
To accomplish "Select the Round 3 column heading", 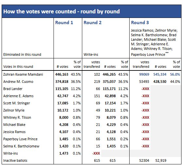I will click(x=140, y=23).
